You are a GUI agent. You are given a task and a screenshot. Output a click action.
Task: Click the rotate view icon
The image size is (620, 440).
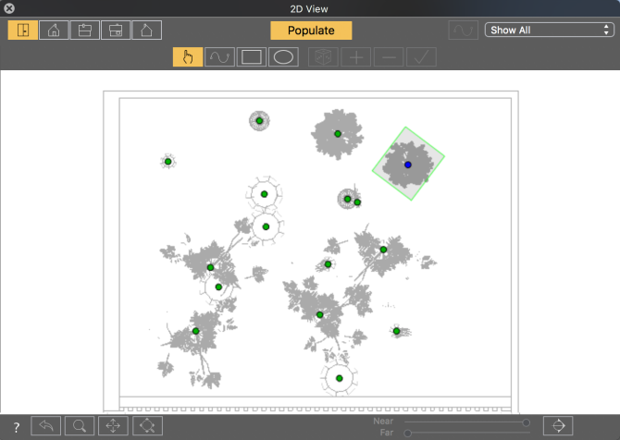147,426
